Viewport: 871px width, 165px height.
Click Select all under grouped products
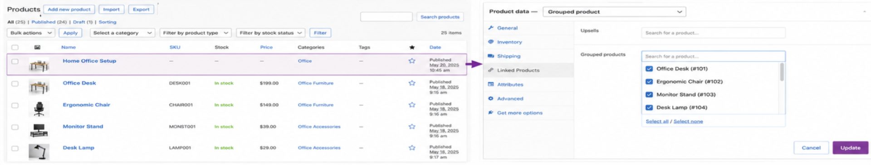click(657, 121)
